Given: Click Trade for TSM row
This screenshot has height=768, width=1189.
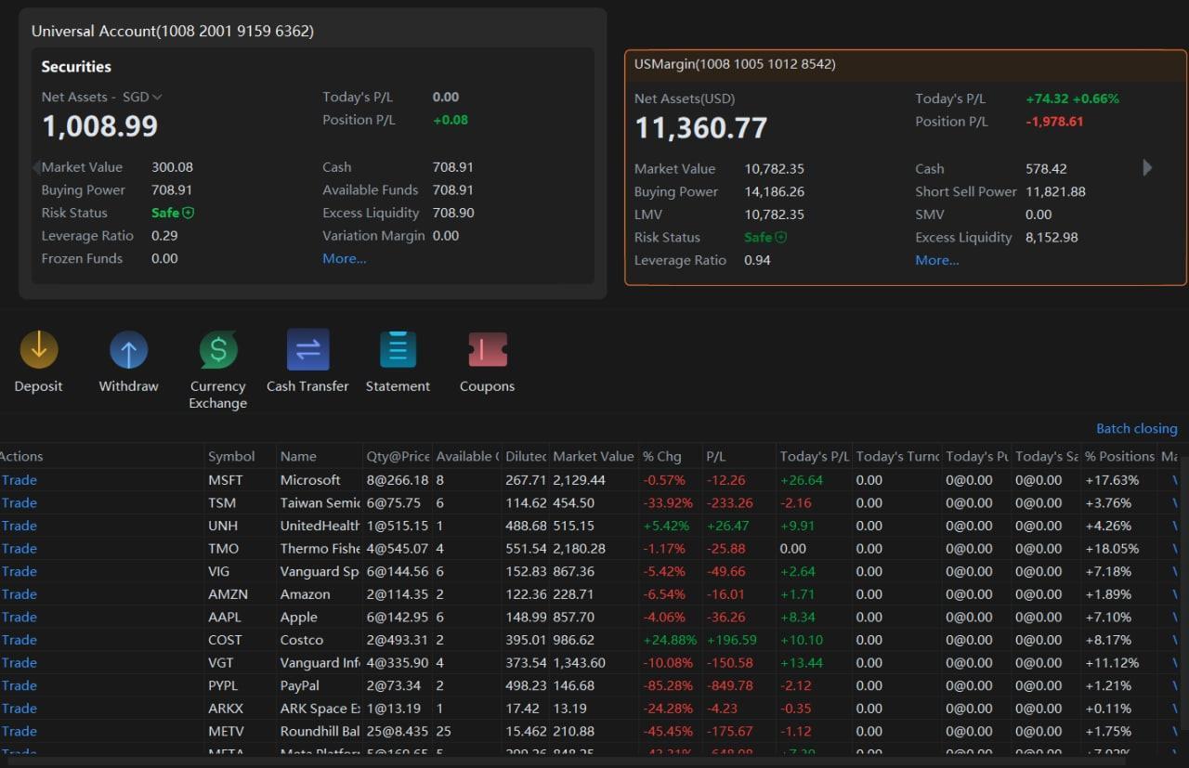Looking at the screenshot, I should tap(20, 502).
